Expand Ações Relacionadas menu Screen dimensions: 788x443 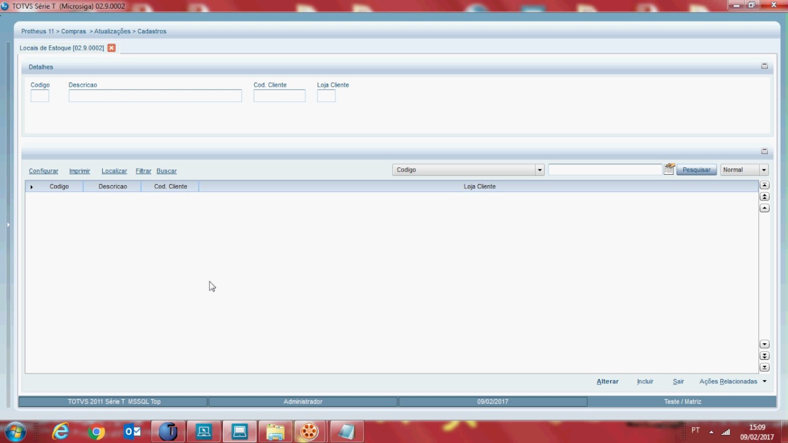pos(733,381)
